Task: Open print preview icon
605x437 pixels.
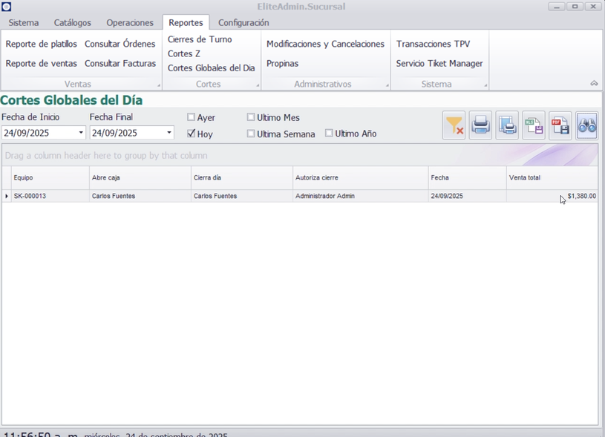Action: [x=507, y=126]
